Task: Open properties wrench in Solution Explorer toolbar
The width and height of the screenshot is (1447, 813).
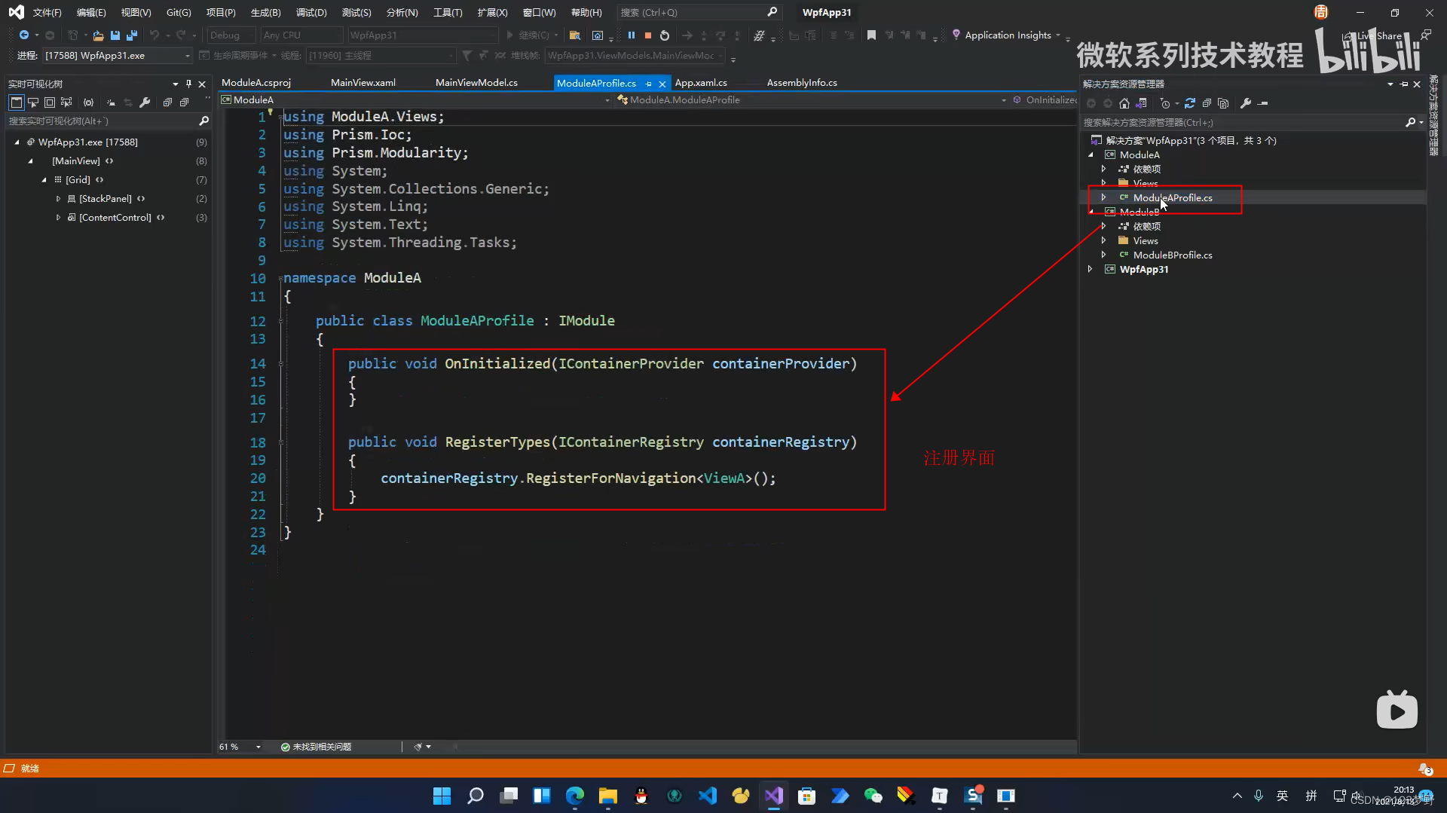Action: pyautogui.click(x=1246, y=103)
